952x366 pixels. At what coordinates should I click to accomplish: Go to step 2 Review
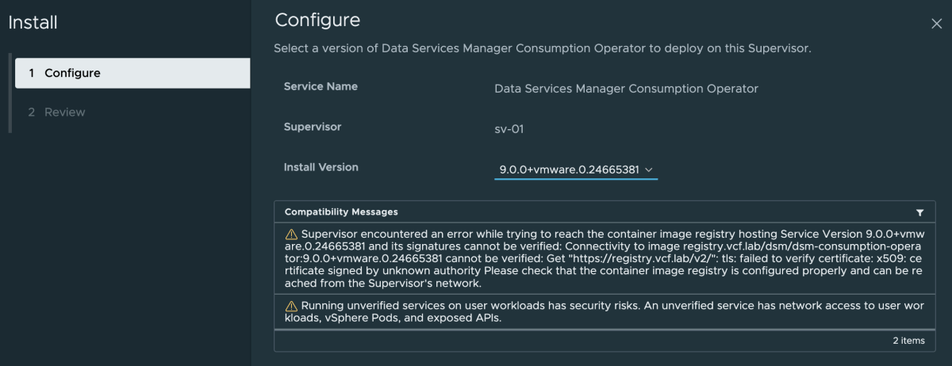pyautogui.click(x=65, y=112)
